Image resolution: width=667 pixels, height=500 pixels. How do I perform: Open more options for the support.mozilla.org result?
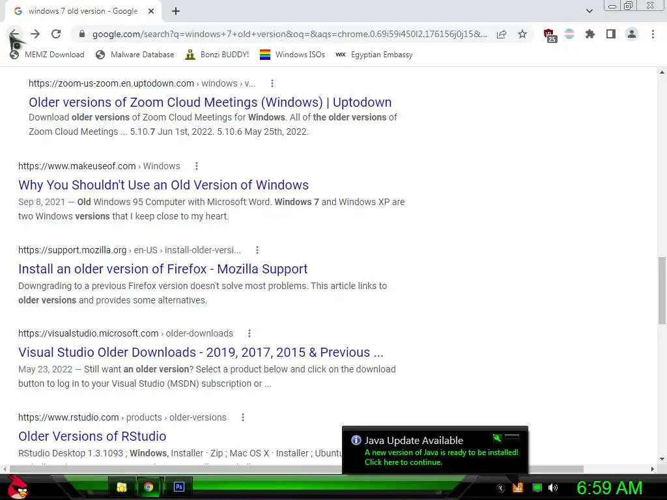point(257,250)
